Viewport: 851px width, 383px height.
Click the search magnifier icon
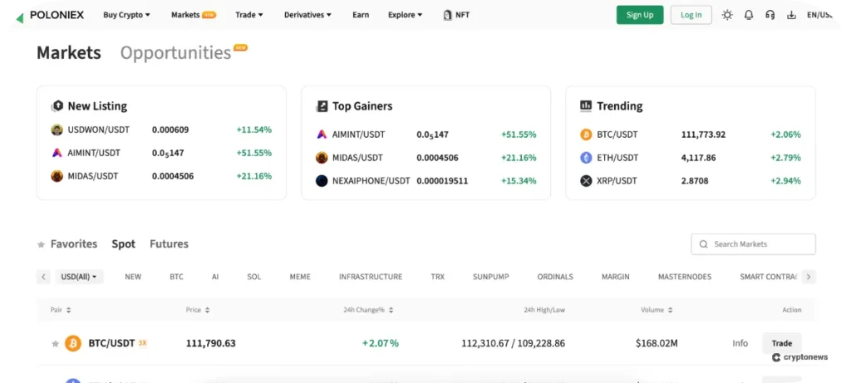pos(703,244)
